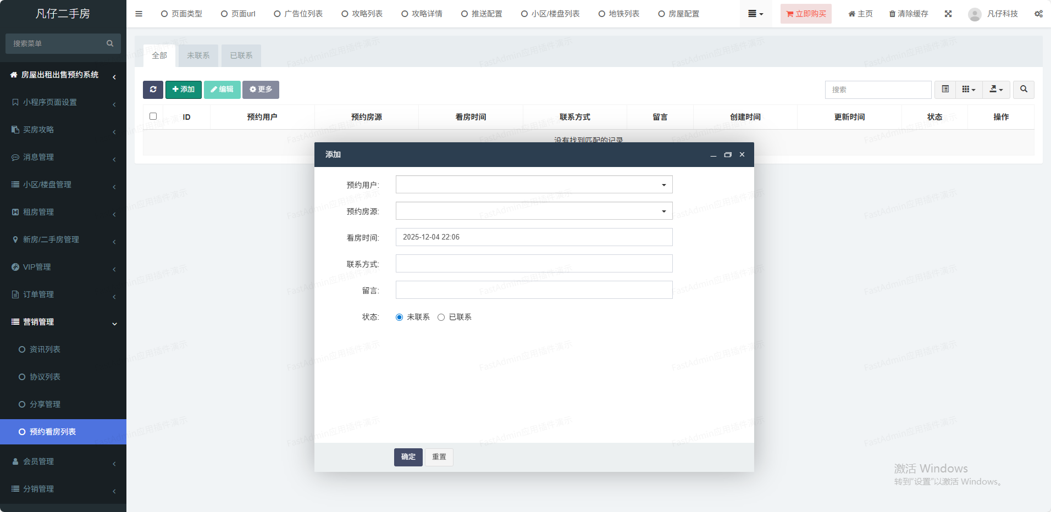Select the 未联系 radio option
The height and width of the screenshot is (512, 1051).
click(x=400, y=318)
